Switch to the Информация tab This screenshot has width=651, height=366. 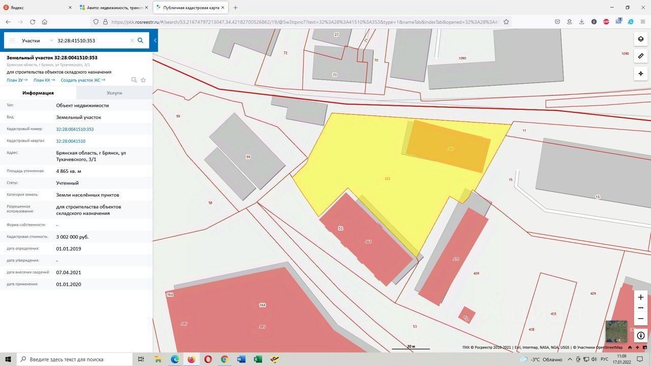coord(38,93)
